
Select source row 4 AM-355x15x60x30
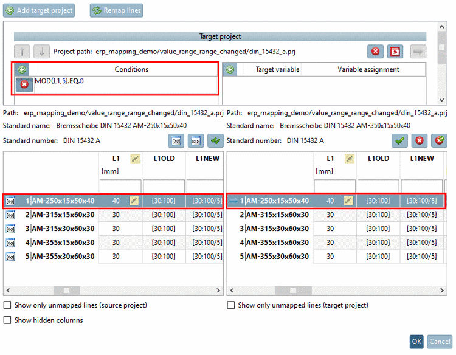(x=113, y=243)
